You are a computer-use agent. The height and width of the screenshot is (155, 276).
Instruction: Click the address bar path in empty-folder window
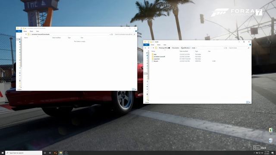tap(41, 34)
